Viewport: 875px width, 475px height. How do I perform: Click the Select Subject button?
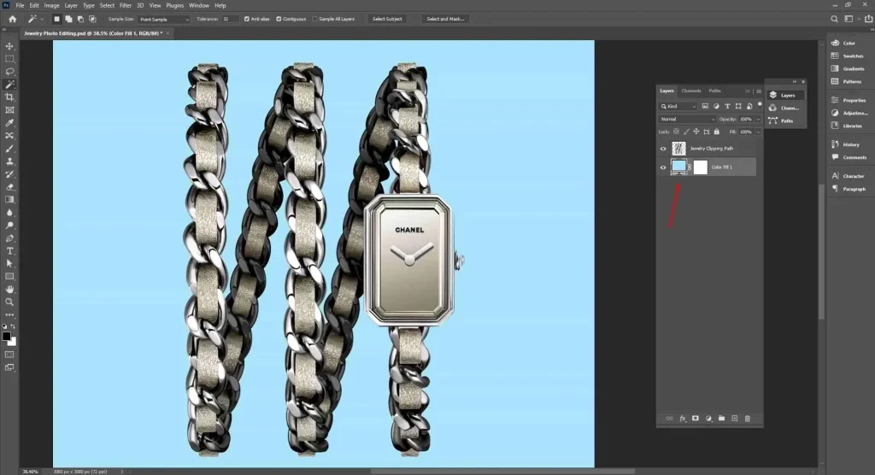click(x=389, y=19)
